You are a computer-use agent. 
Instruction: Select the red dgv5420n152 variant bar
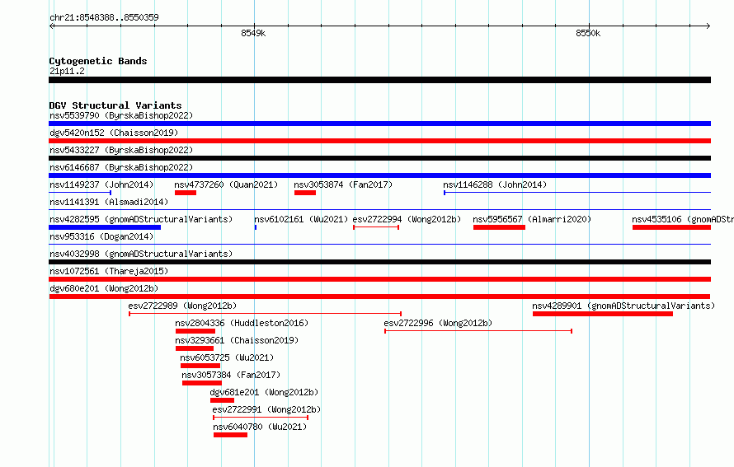coord(379,141)
